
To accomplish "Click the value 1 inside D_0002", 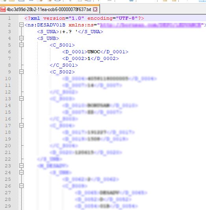I will pyautogui.click(x=89, y=58).
